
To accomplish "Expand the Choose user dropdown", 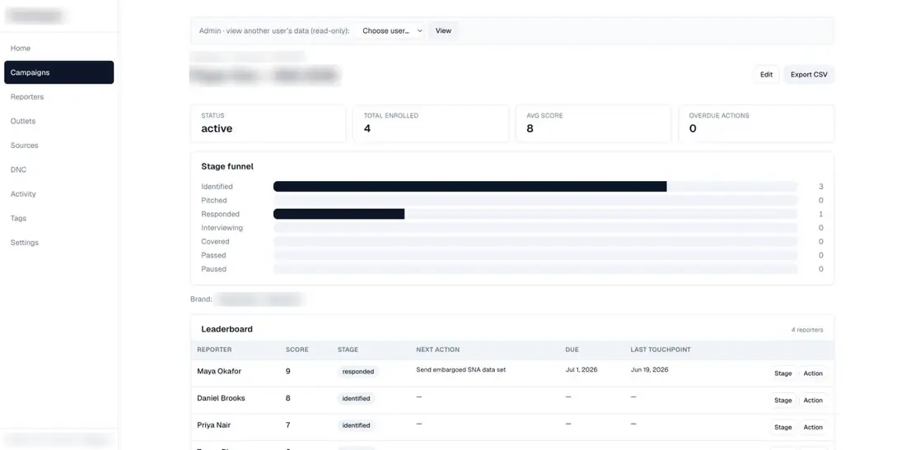I will pyautogui.click(x=390, y=30).
